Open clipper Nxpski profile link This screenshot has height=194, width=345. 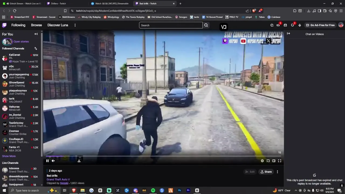(x=64, y=183)
